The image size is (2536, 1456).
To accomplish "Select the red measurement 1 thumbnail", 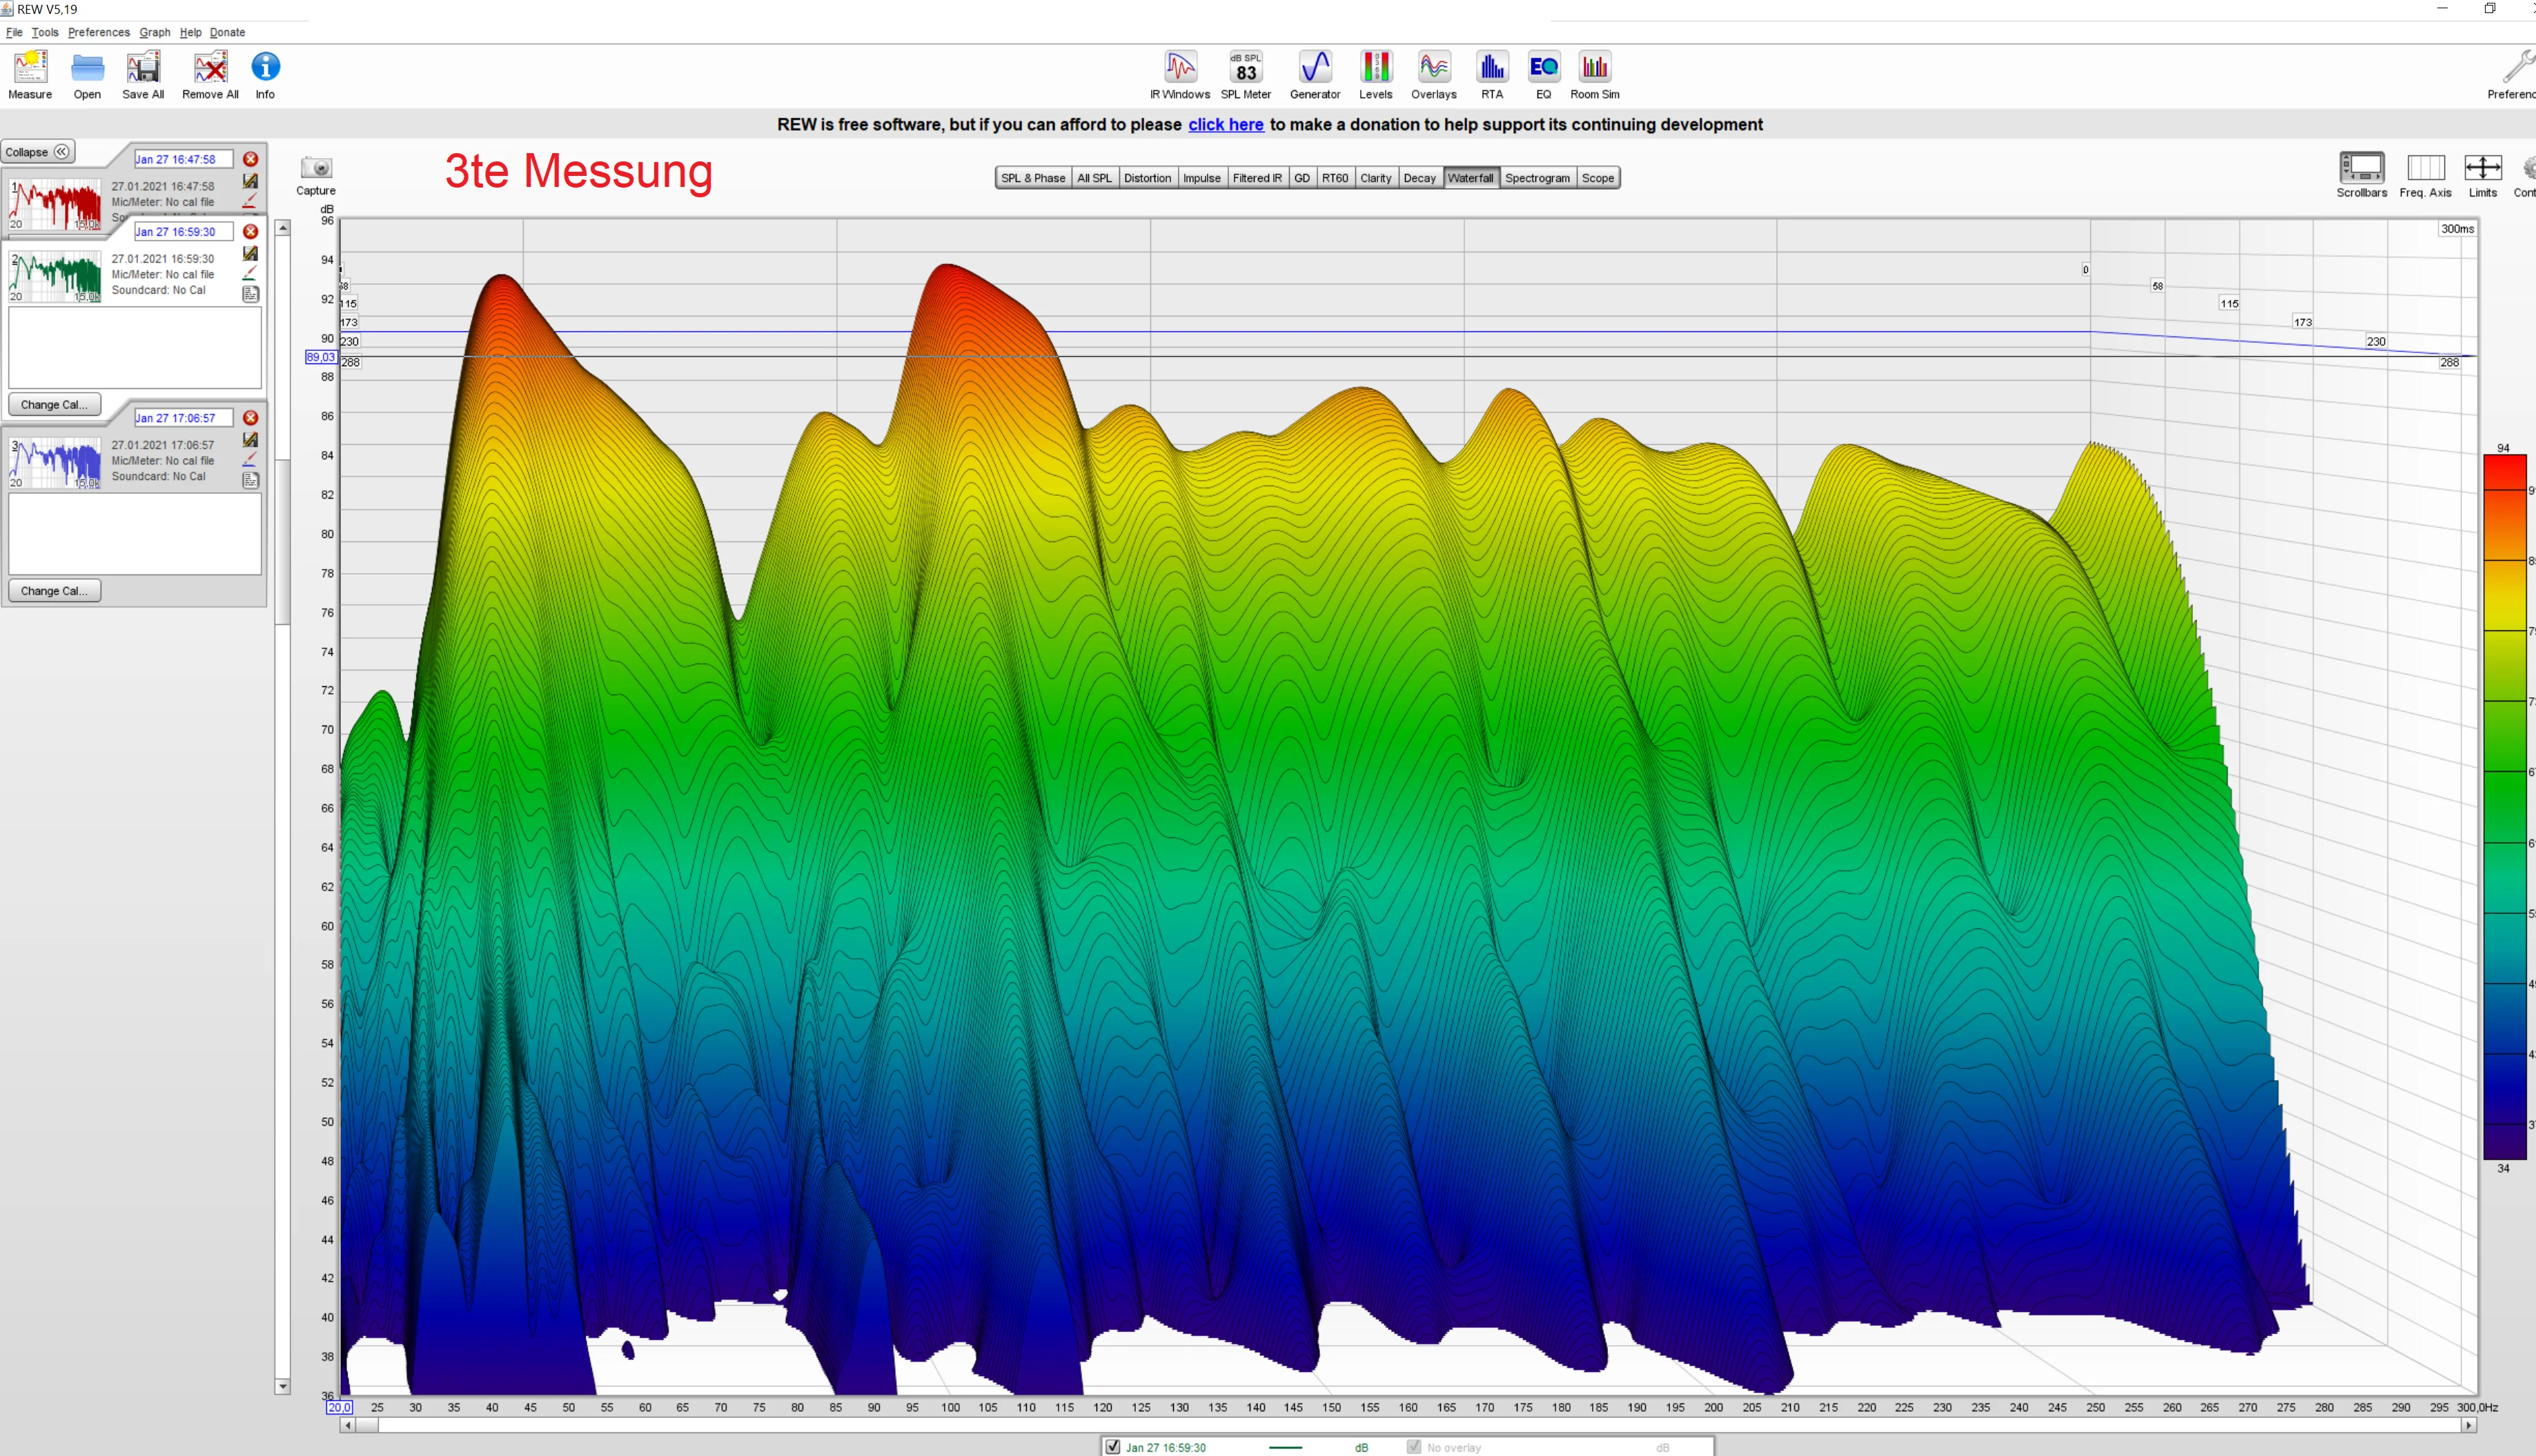I will click(55, 204).
